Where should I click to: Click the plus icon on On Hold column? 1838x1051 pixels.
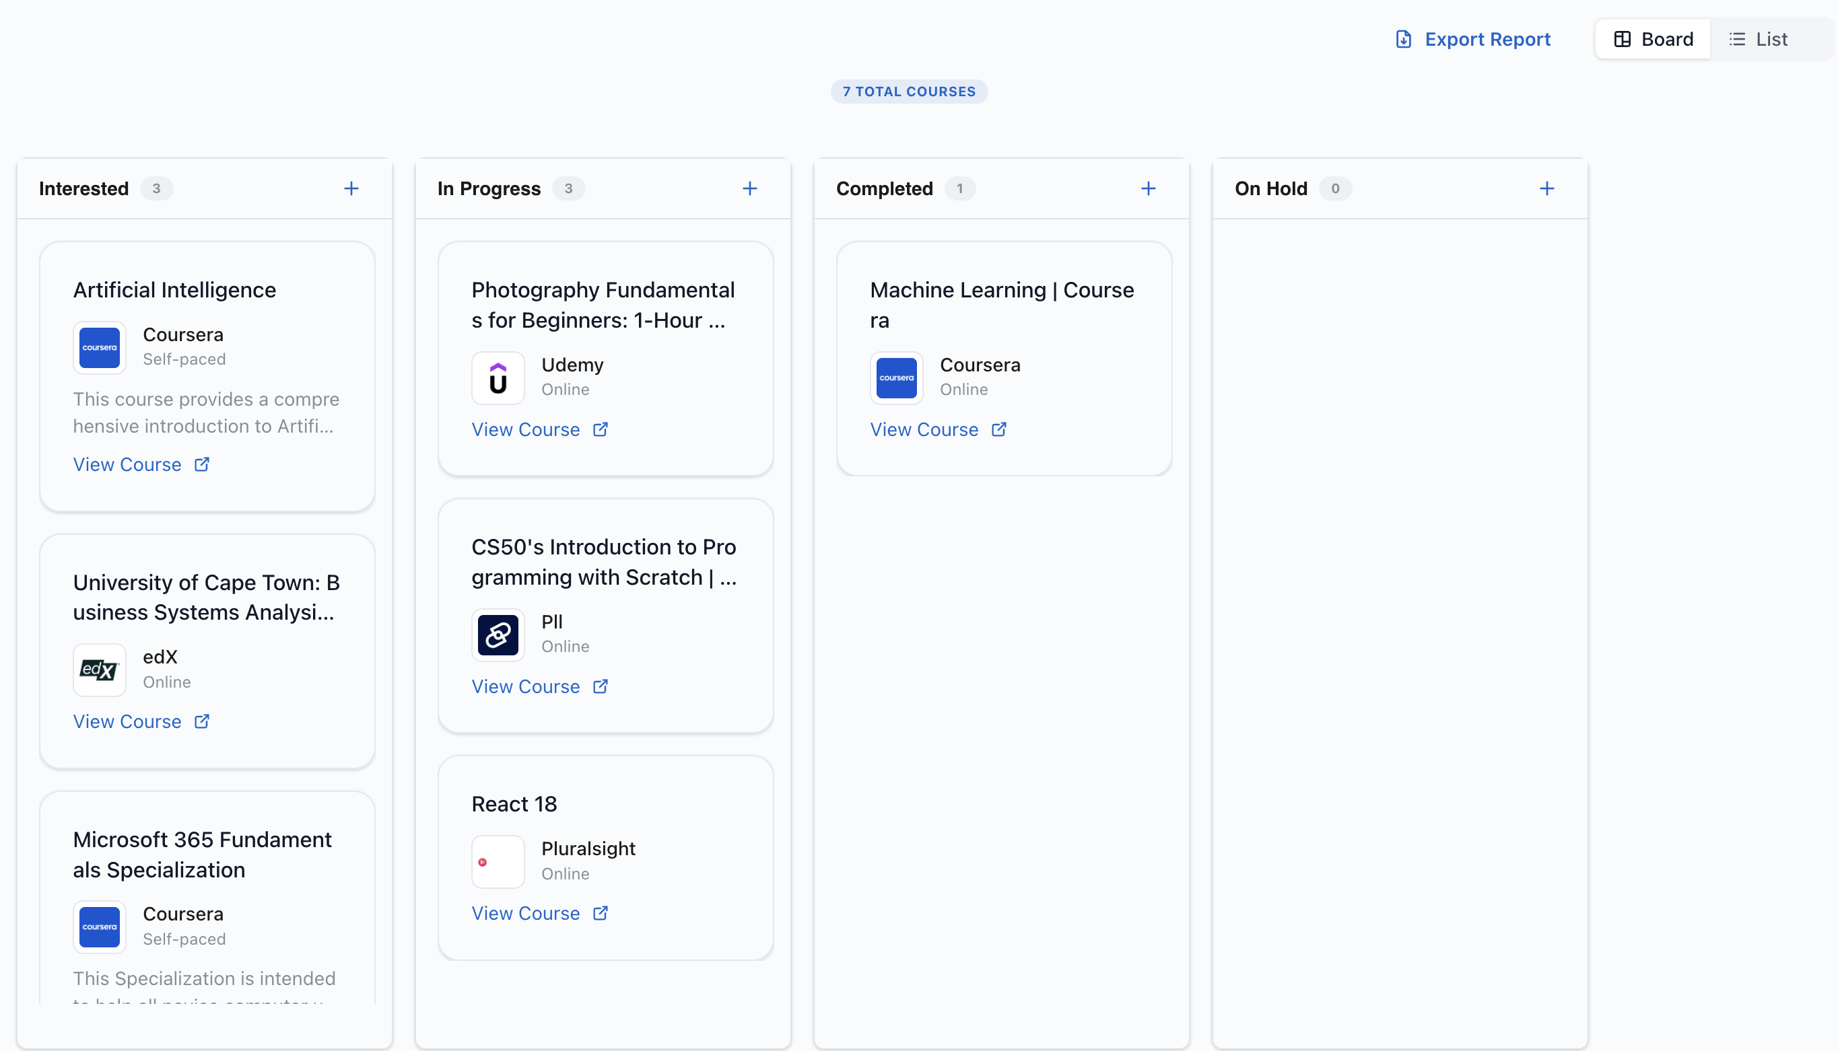1547,188
